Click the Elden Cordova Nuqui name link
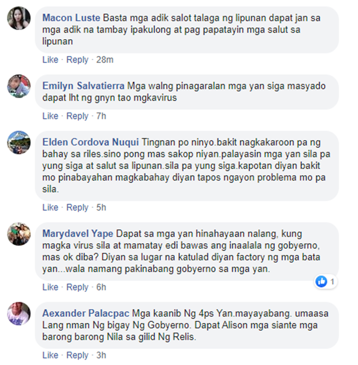The image size is (358, 365). click(91, 142)
